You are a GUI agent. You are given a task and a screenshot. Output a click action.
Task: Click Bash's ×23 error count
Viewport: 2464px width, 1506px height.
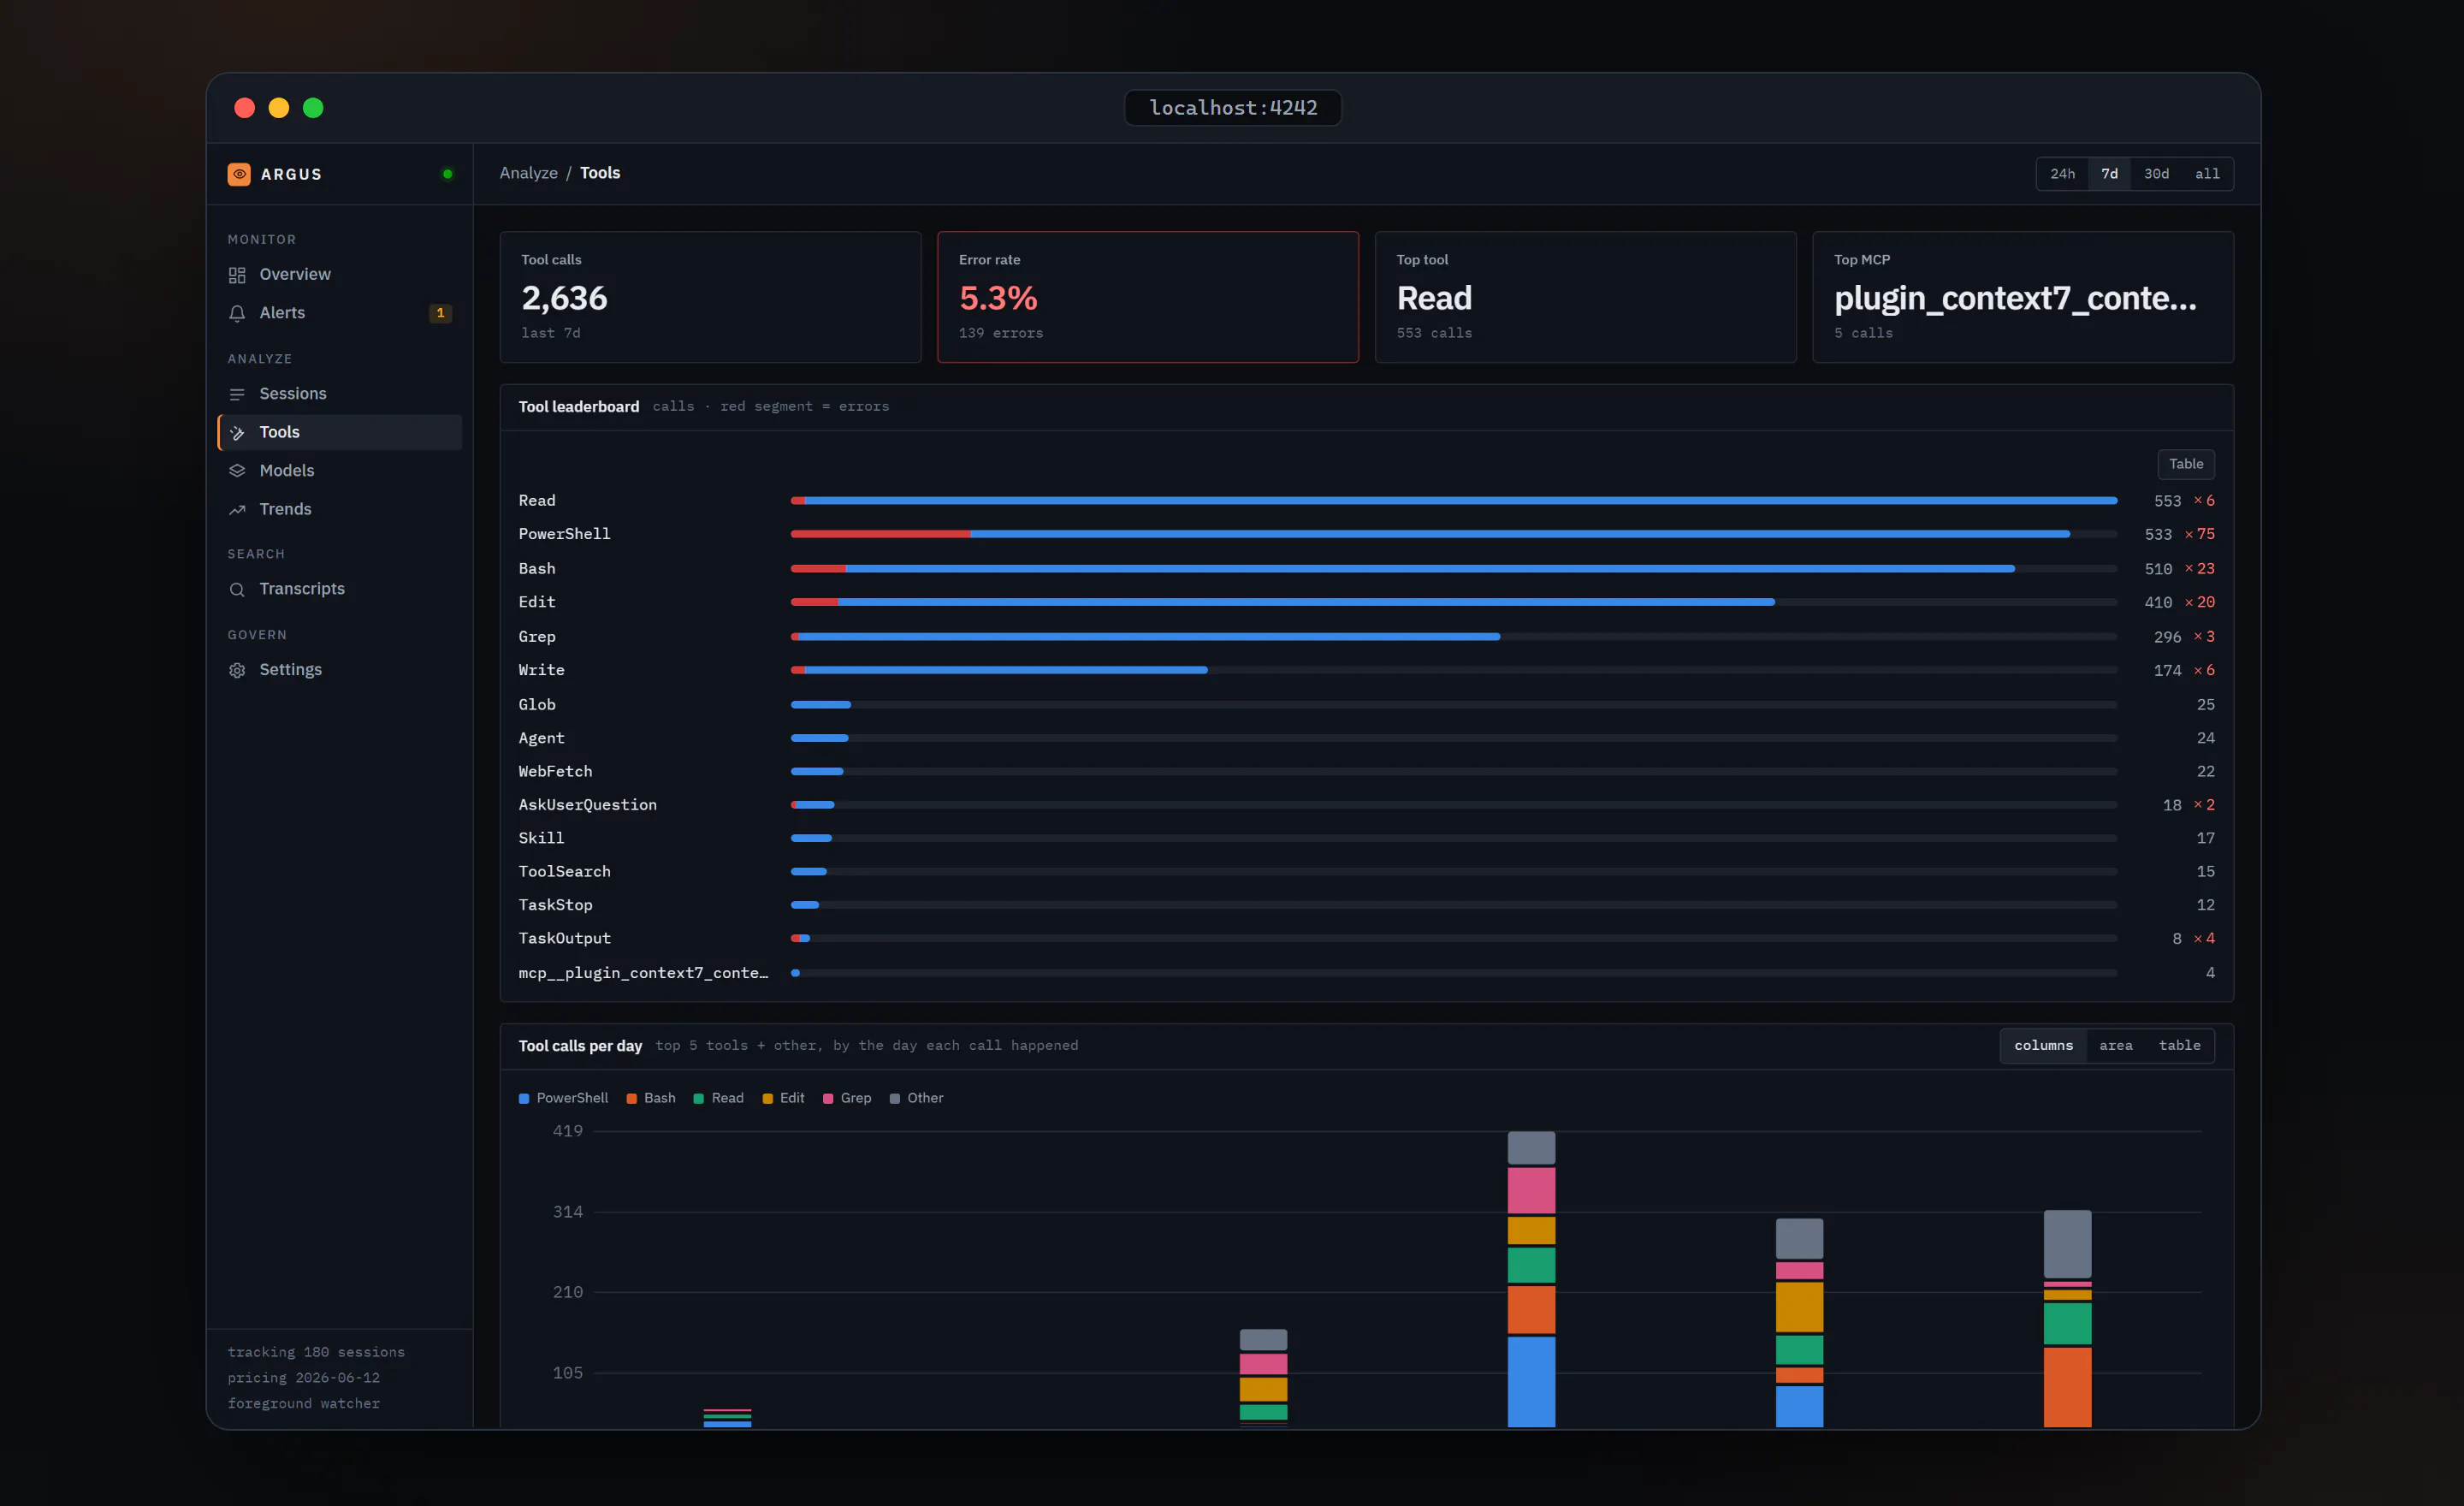(x=2200, y=569)
